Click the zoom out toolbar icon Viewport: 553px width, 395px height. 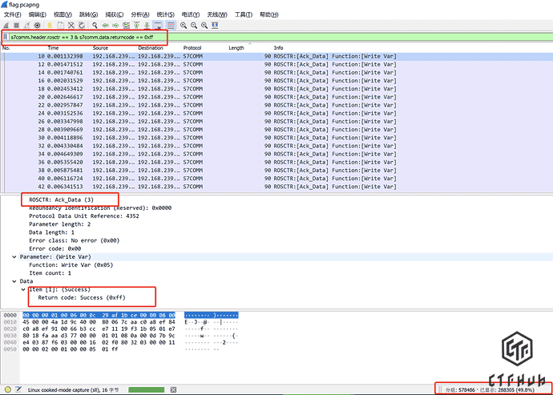pos(195,26)
